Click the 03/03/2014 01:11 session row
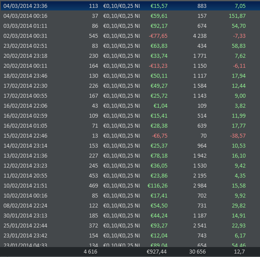This screenshot has width=260, height=257. 130,26
